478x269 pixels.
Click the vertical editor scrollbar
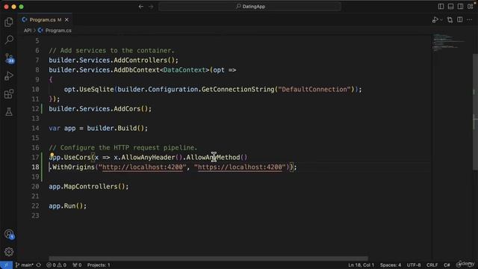click(x=475, y=112)
